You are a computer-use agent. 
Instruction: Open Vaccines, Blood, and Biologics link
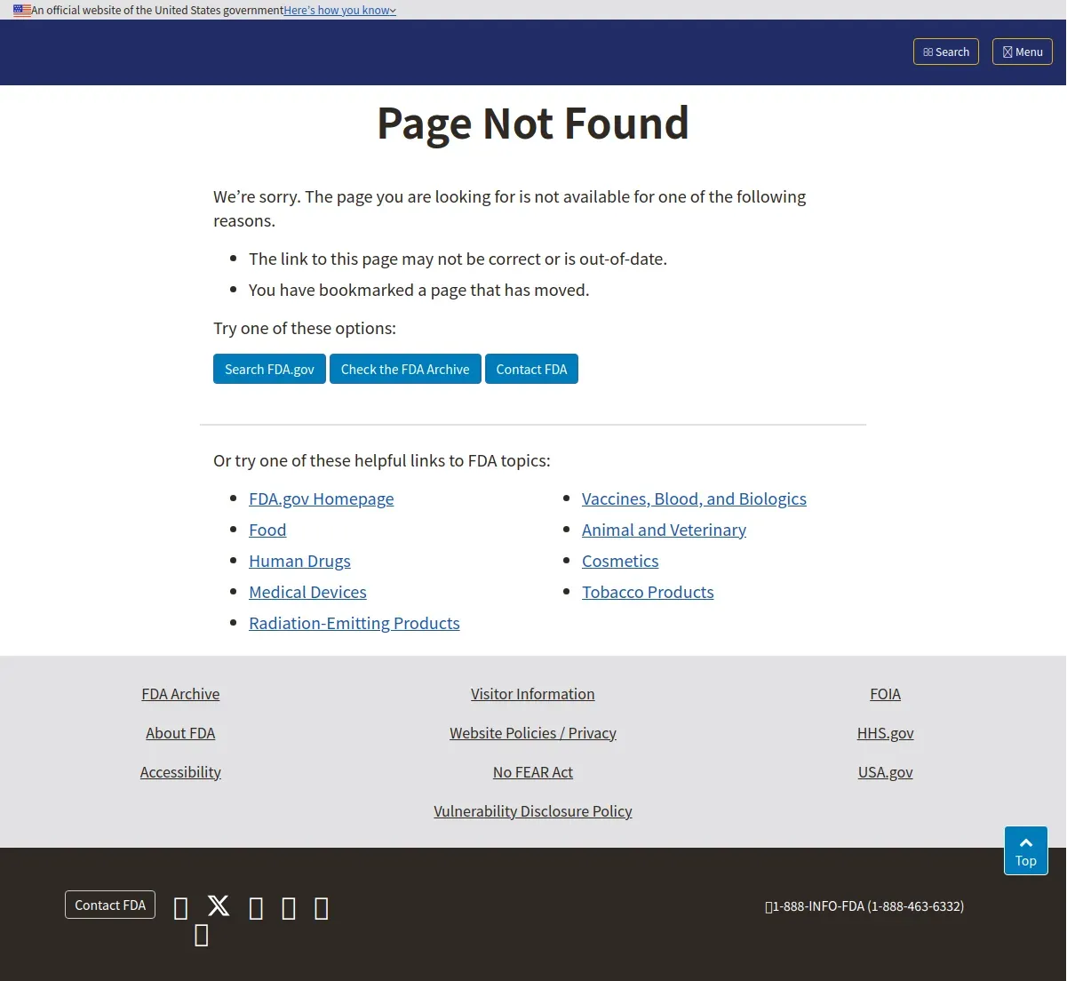point(694,499)
